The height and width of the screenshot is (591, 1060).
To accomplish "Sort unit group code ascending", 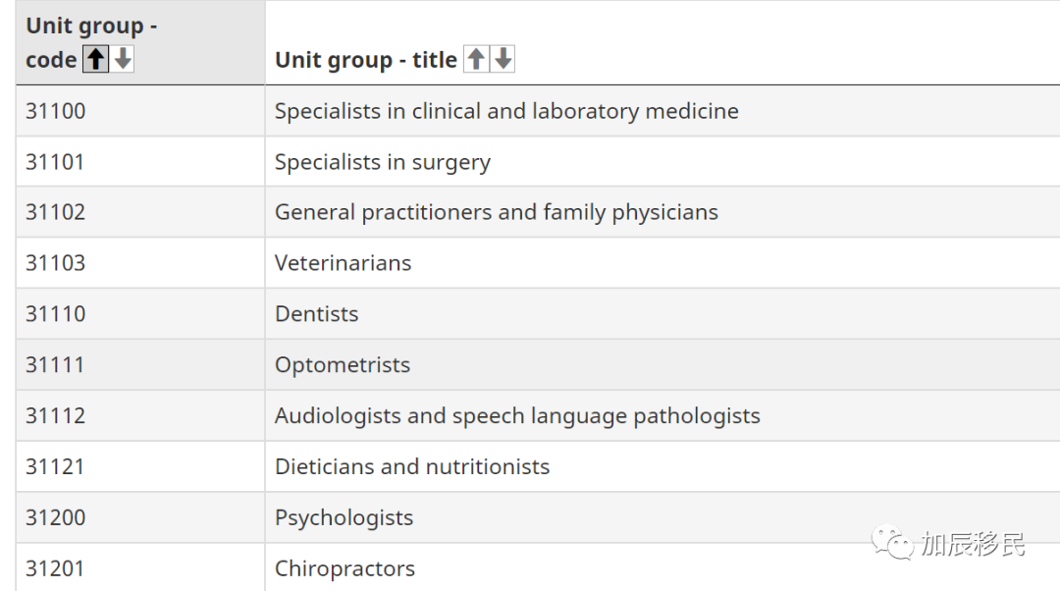I will pos(96,59).
